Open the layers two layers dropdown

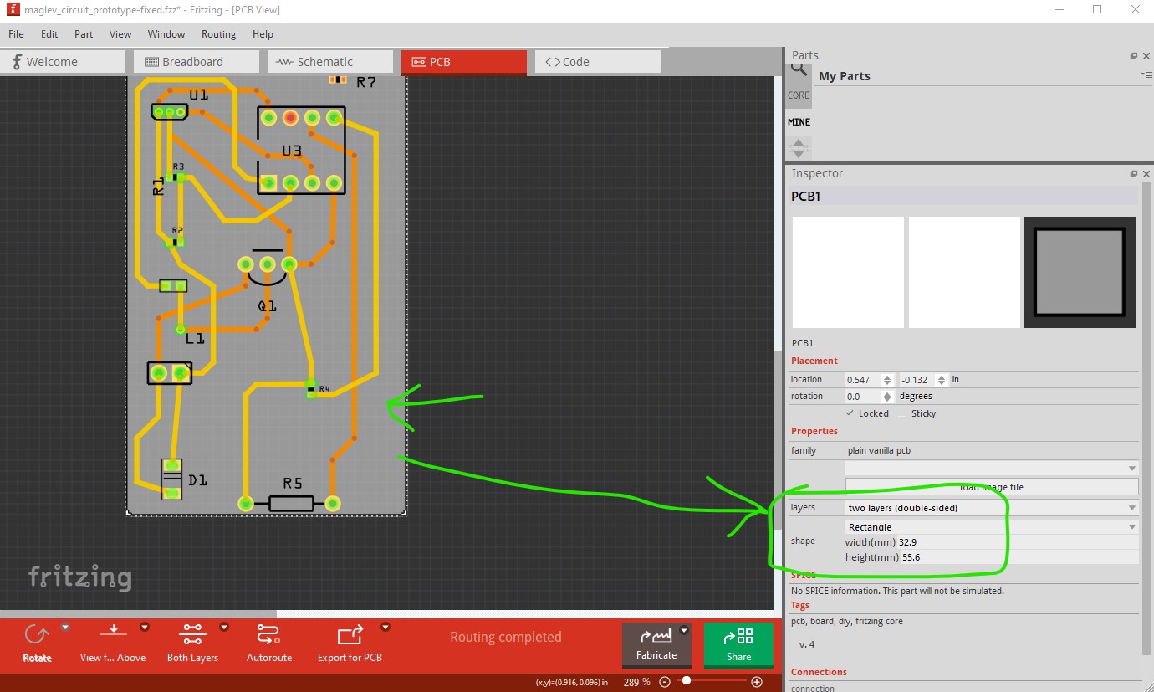click(992, 508)
